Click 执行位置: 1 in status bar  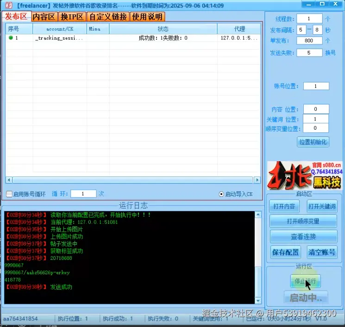tap(73, 318)
